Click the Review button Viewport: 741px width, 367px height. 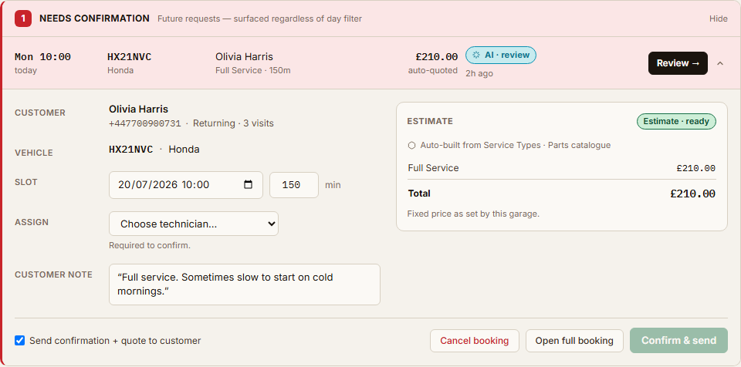pyautogui.click(x=678, y=63)
